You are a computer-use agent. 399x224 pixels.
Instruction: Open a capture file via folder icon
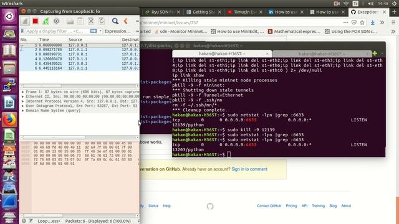pyautogui.click(x=70, y=21)
